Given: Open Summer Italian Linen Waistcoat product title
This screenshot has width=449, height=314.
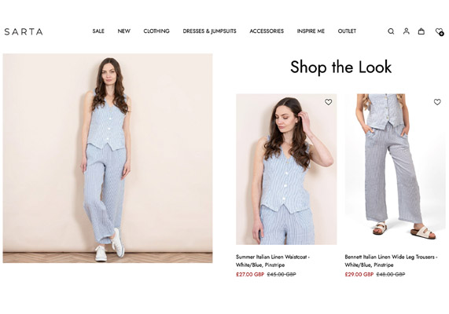Looking at the screenshot, I should point(273,261).
